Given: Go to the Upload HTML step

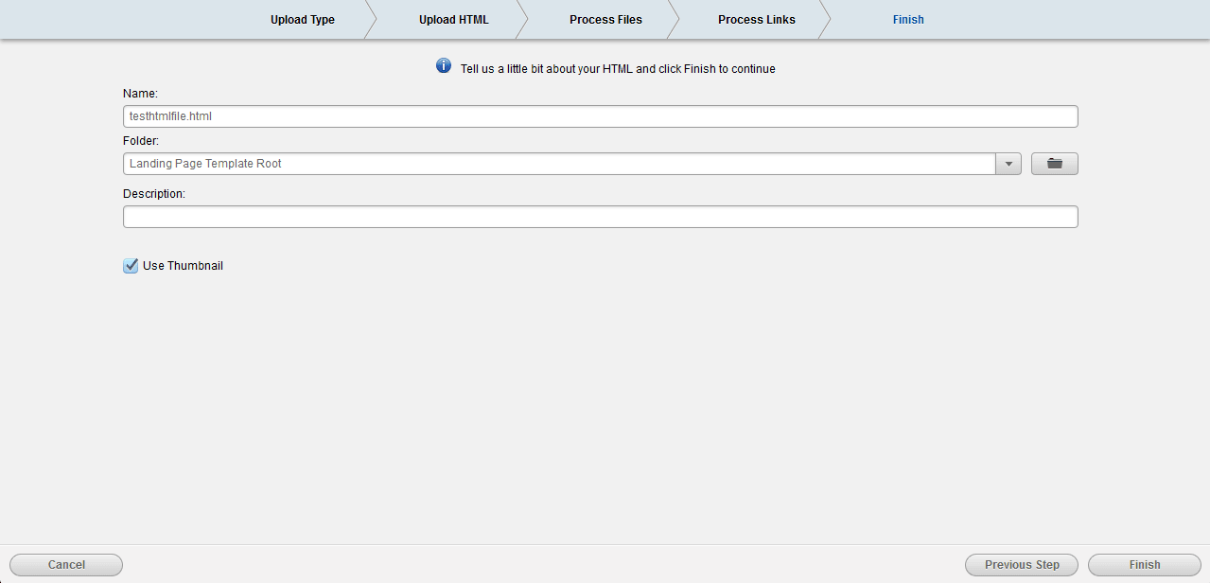Looking at the screenshot, I should pos(453,19).
